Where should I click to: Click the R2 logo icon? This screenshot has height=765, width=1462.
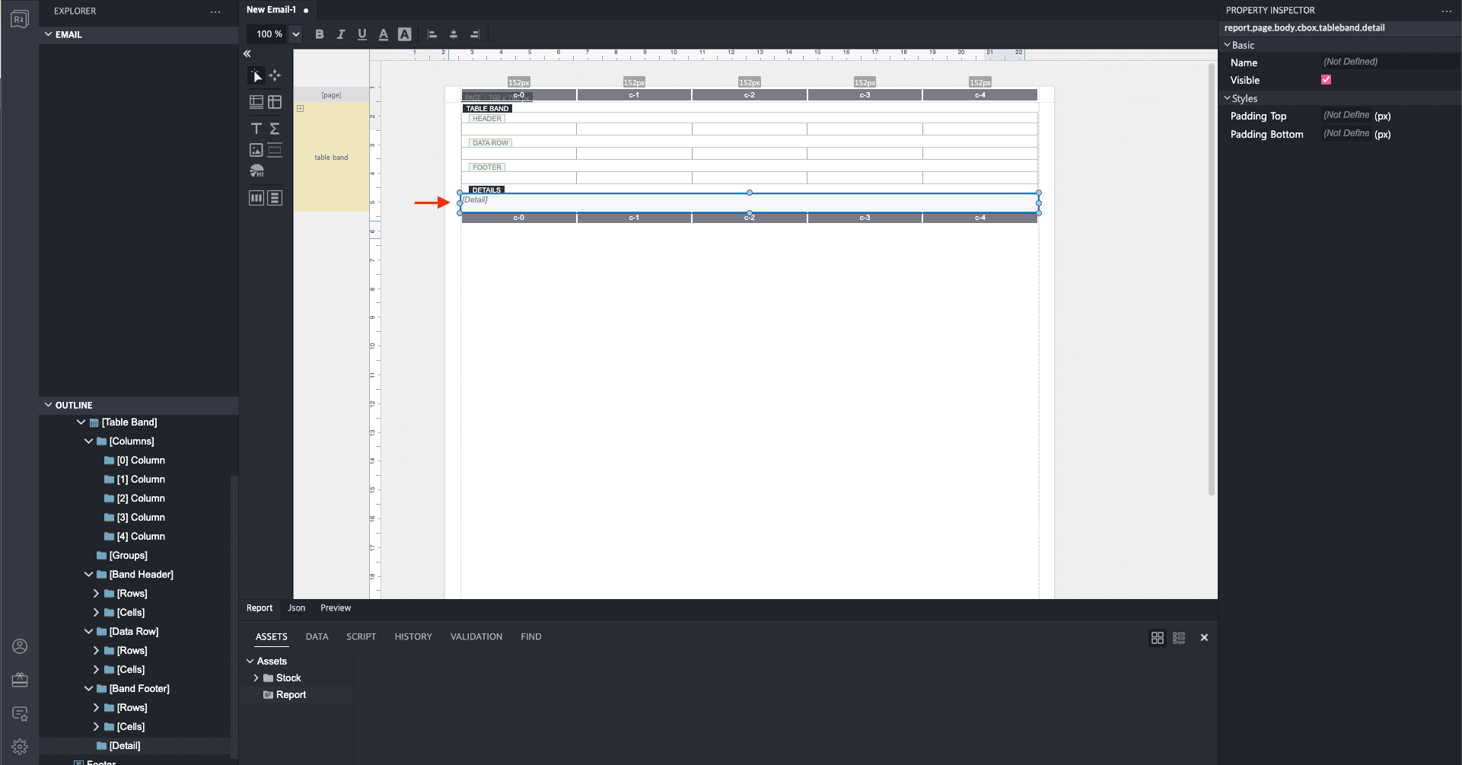(x=20, y=19)
